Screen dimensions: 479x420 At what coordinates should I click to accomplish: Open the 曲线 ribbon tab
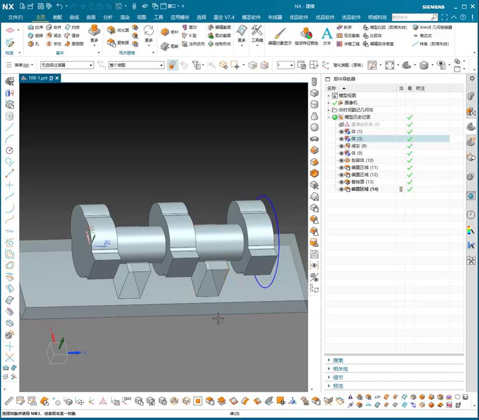click(74, 17)
